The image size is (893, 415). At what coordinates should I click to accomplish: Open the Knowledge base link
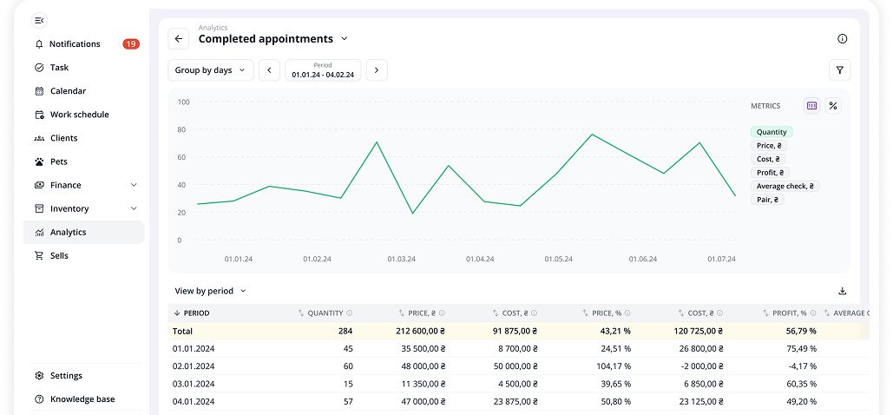[x=82, y=399]
